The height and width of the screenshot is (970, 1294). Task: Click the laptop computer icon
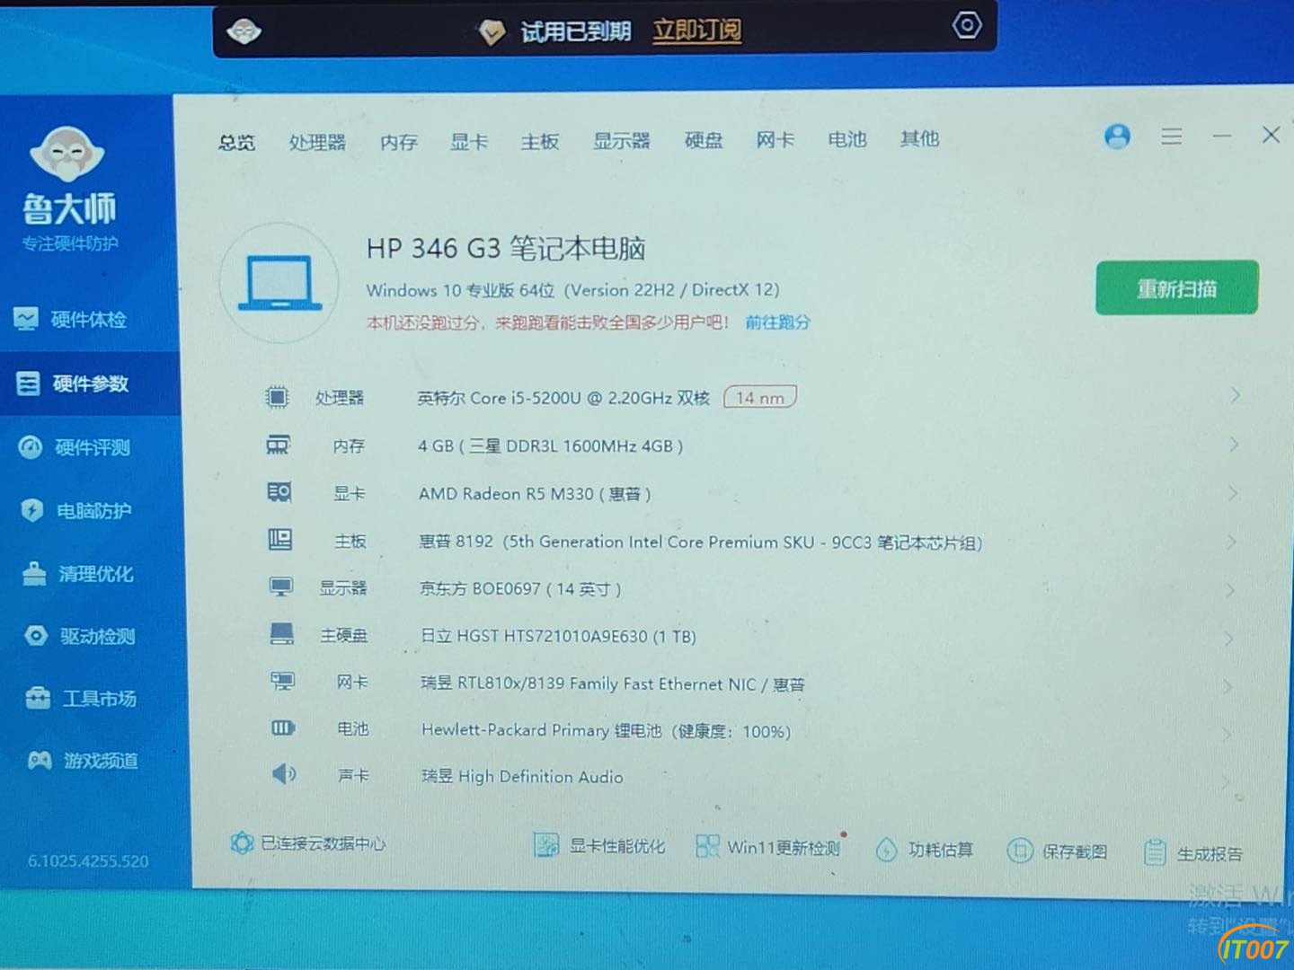(279, 284)
